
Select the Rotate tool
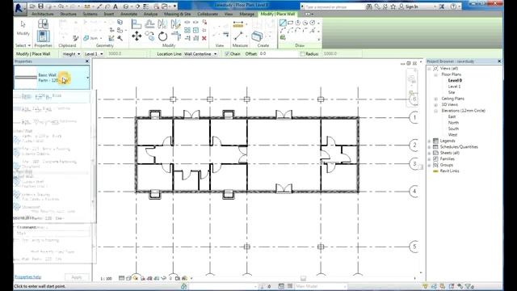tap(163, 36)
